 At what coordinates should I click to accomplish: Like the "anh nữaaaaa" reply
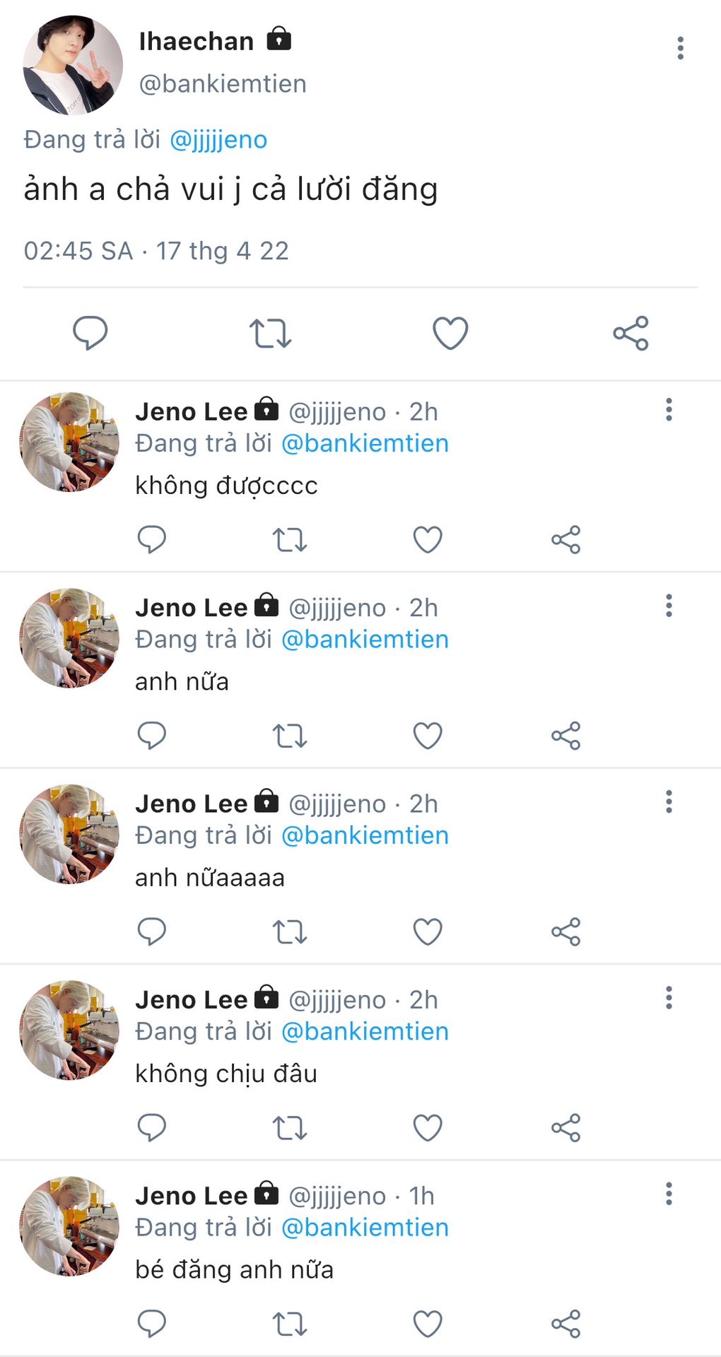click(428, 932)
